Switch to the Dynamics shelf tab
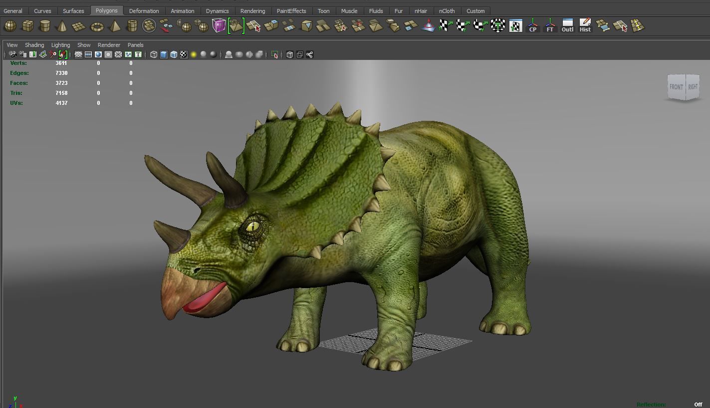Screen dimensions: 710x408 pos(217,10)
